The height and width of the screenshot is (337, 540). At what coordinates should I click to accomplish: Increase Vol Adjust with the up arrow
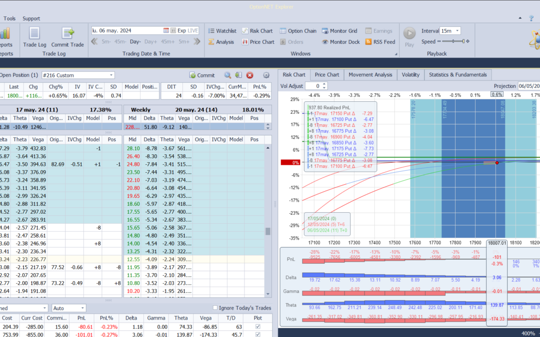pyautogui.click(x=324, y=84)
